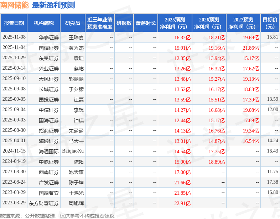Click the 最新盈利预测 heading
The image size is (280, 219).
tap(53, 5)
